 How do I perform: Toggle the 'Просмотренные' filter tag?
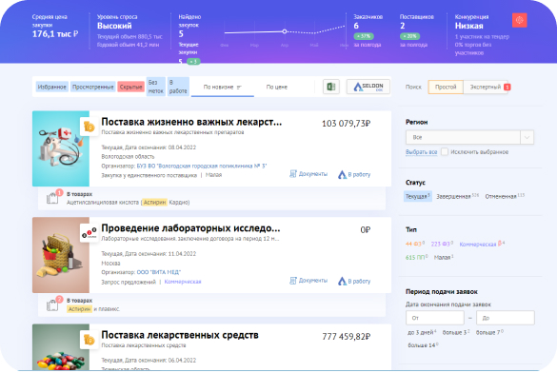pyautogui.click(x=92, y=87)
